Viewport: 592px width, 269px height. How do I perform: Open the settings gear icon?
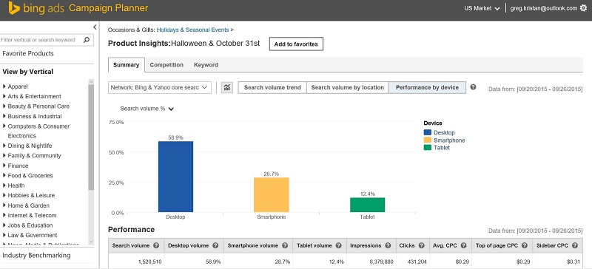[x=583, y=8]
